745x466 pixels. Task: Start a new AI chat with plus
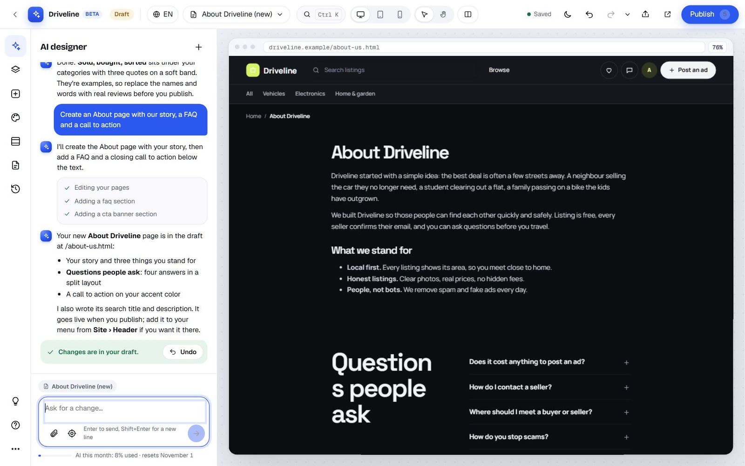(199, 47)
